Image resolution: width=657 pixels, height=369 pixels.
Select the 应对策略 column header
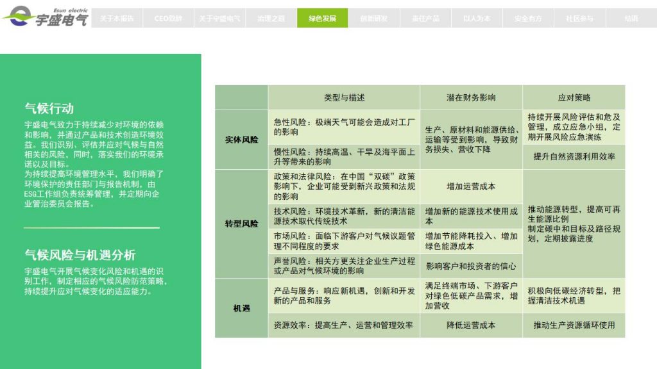[x=574, y=97]
